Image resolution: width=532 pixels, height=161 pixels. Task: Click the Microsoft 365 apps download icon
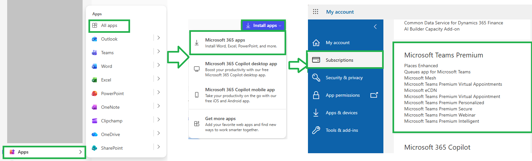click(x=197, y=43)
